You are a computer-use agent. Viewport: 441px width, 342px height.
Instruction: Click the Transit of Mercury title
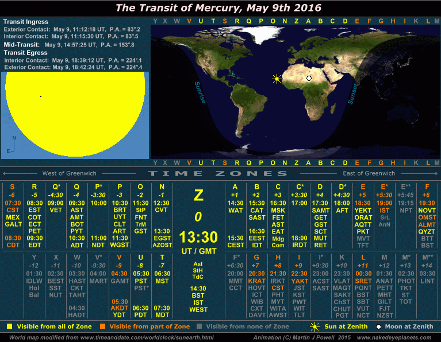click(x=218, y=8)
